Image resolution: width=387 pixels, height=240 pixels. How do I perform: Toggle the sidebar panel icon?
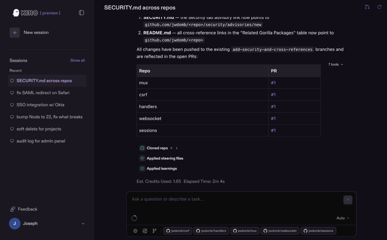pos(82,13)
